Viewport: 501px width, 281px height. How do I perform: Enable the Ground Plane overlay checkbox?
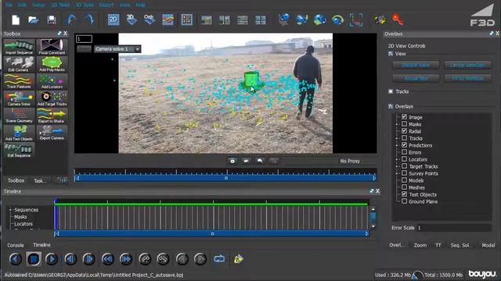click(404, 201)
